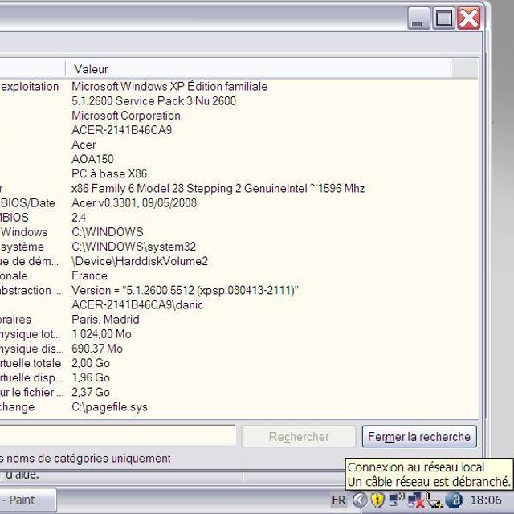The width and height of the screenshot is (514, 514).
Task: Open the FR language bar indicator
Action: point(339,500)
